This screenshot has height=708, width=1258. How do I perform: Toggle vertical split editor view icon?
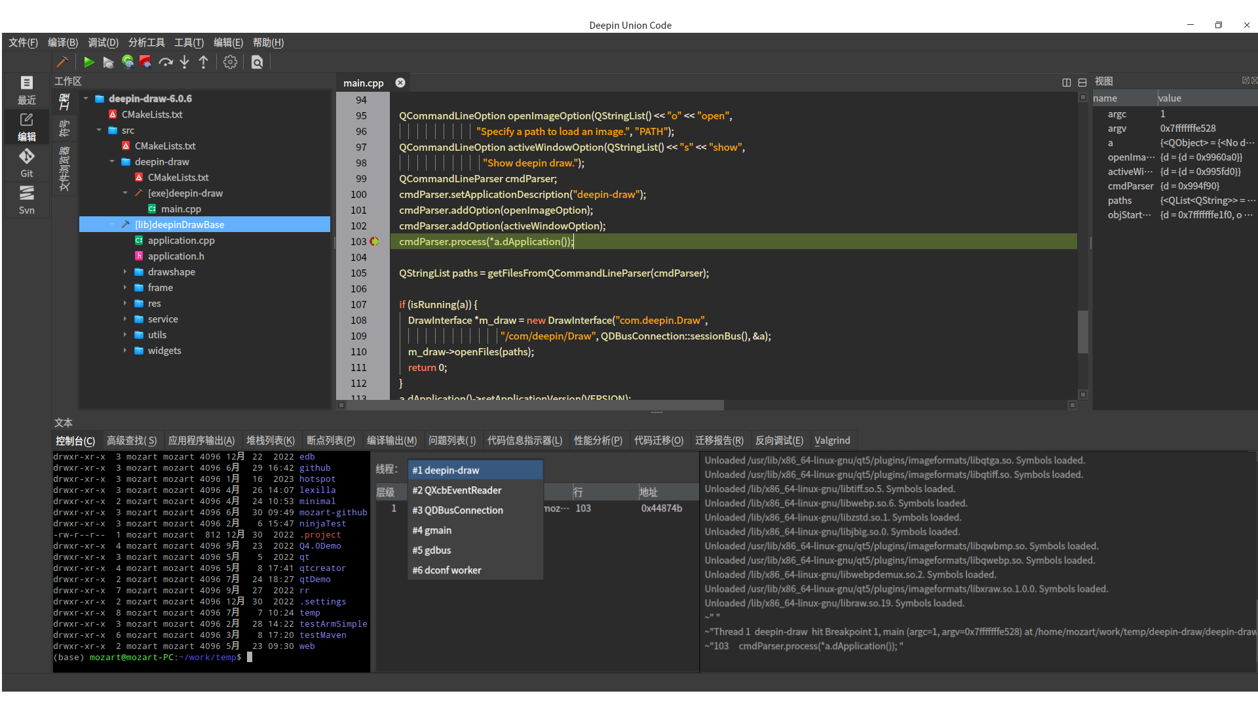point(1066,83)
